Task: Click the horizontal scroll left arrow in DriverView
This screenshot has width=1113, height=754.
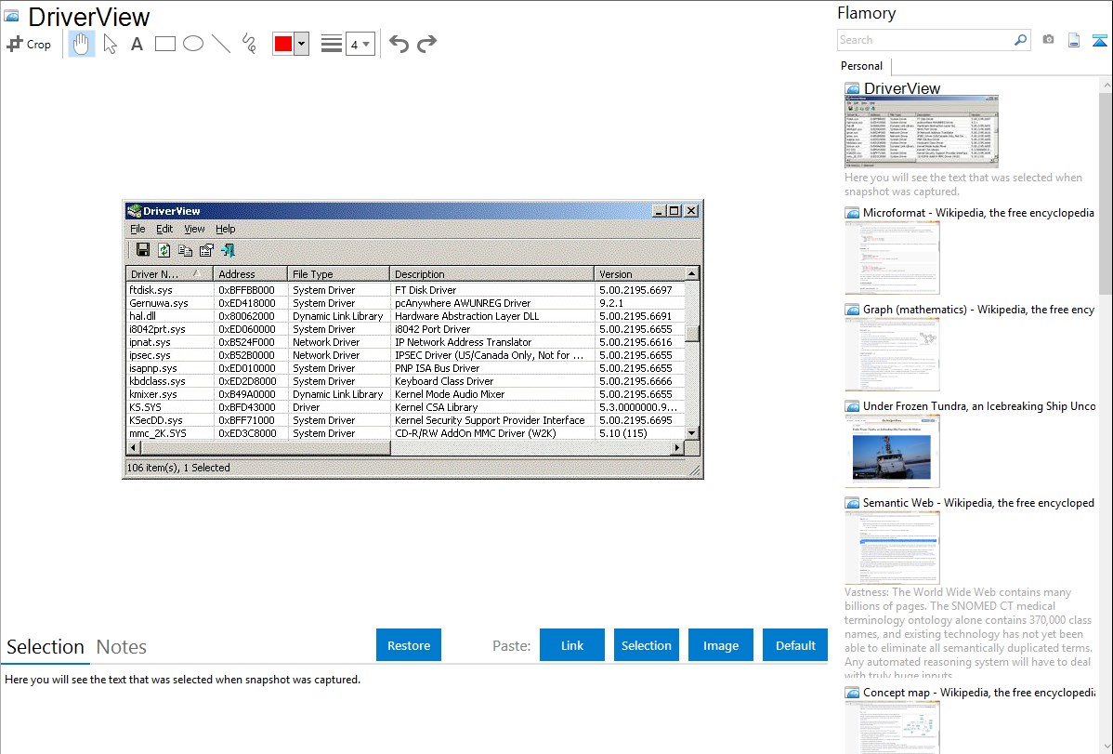Action: (133, 448)
